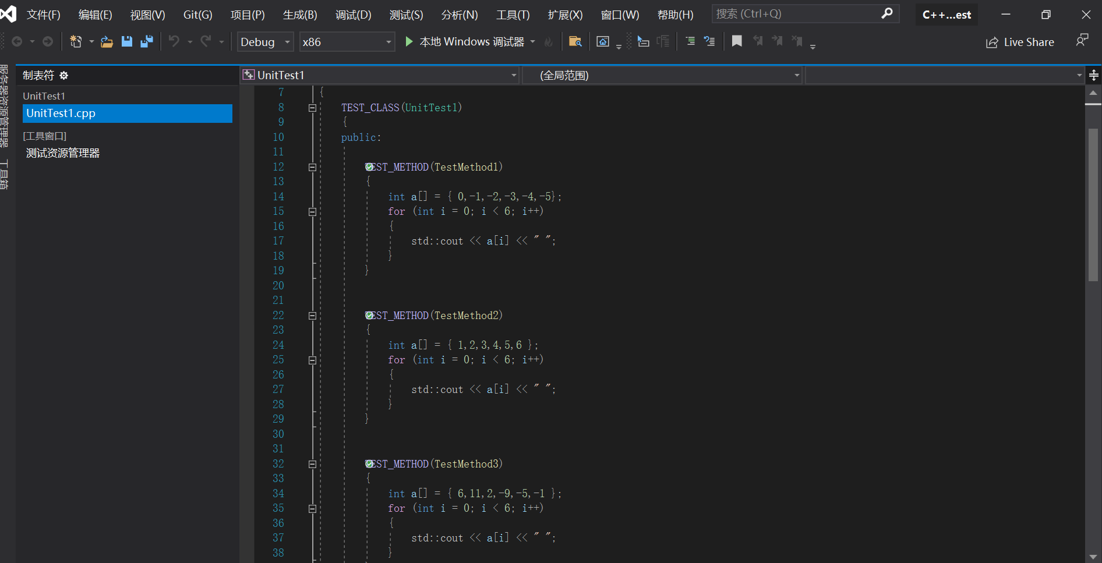Screen dimensions: 1102x563
Task: Go to the next bookmark
Action: (x=777, y=41)
